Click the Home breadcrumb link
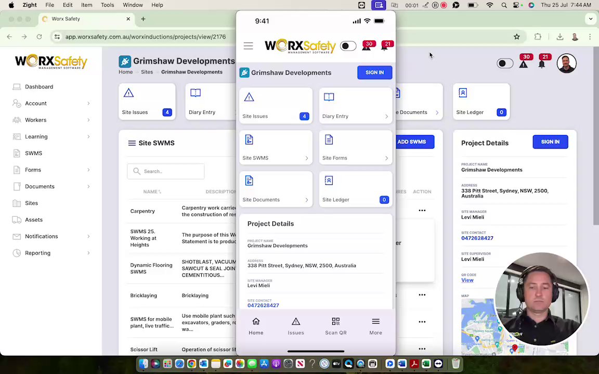Screen dimensions: 599x374 (125, 72)
